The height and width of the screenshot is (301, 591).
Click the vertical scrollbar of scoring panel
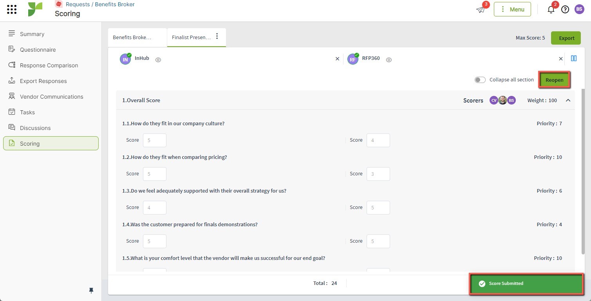583,171
